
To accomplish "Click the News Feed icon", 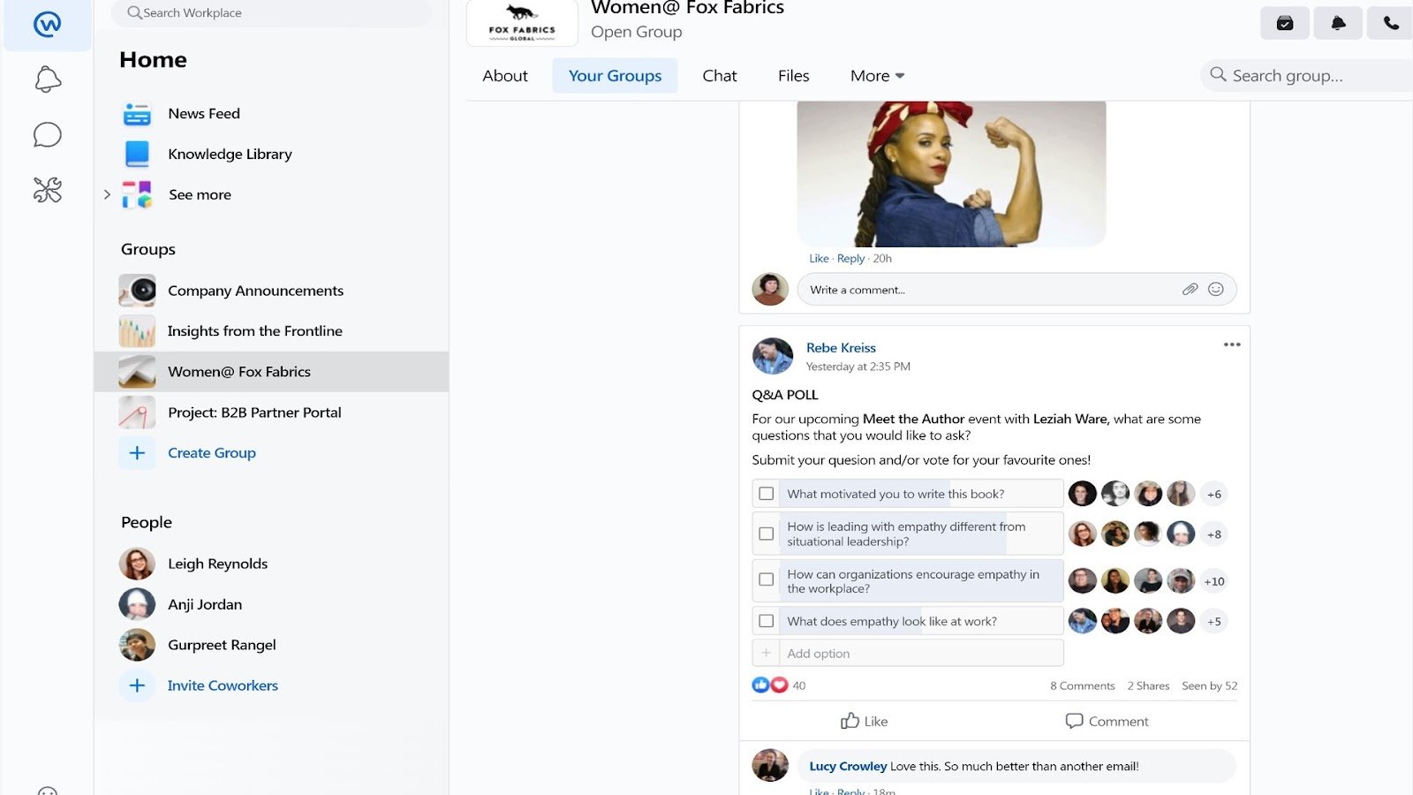I will [x=137, y=114].
